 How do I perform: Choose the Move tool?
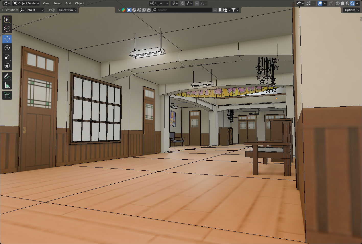(x=7, y=39)
